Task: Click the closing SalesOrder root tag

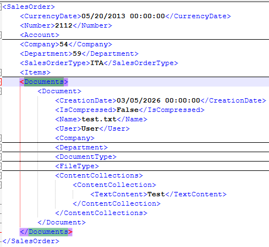Action: point(31,241)
